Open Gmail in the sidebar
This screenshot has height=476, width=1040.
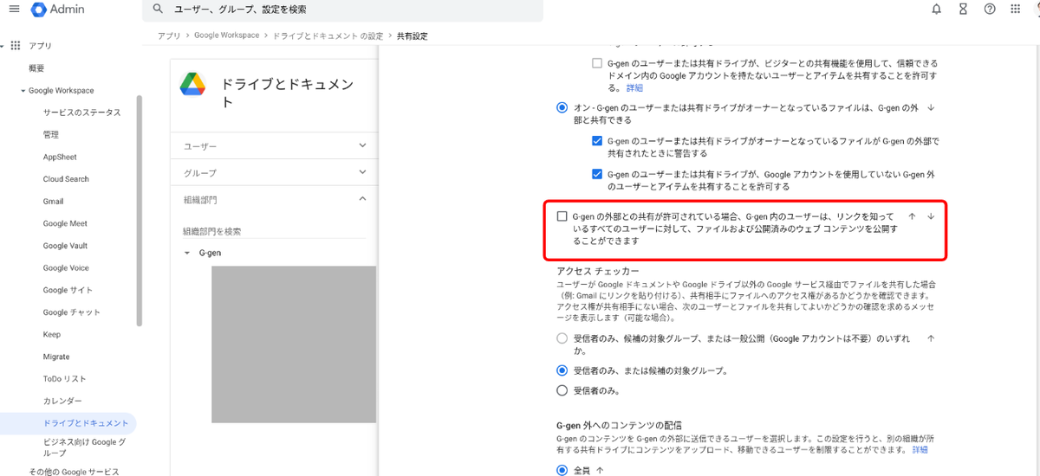pos(53,202)
